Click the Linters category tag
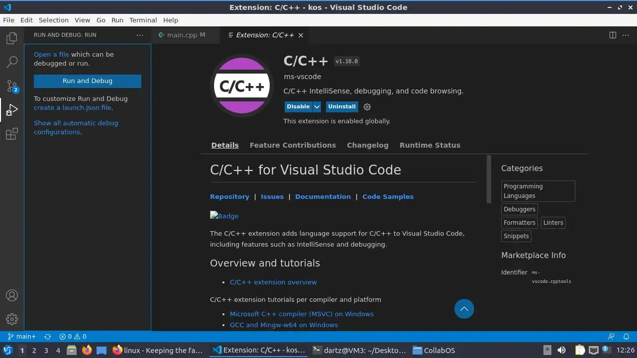Screen dimensions: 637x358 [x=553, y=223]
